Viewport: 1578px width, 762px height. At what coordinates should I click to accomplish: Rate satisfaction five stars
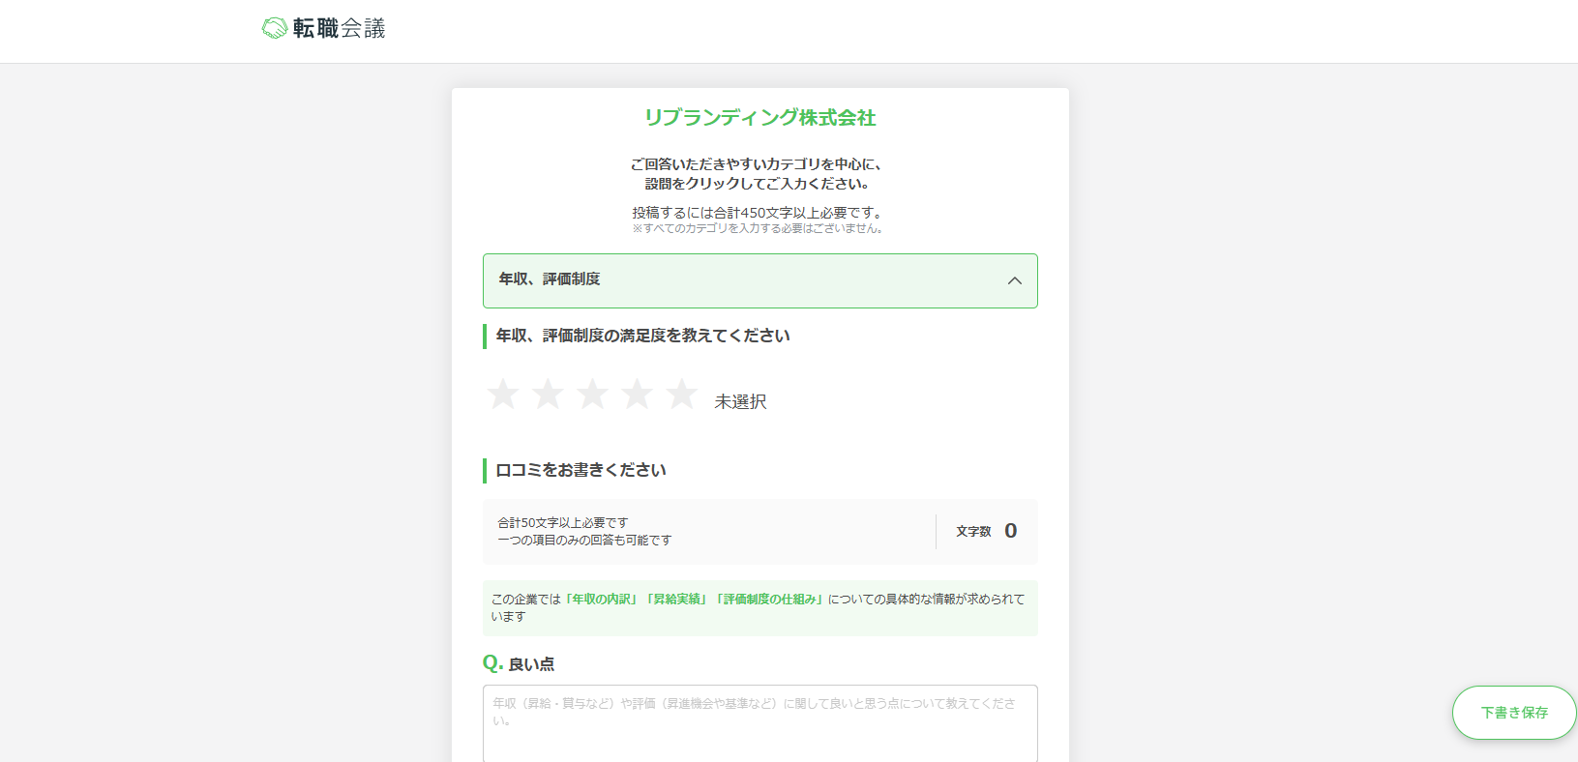click(681, 395)
